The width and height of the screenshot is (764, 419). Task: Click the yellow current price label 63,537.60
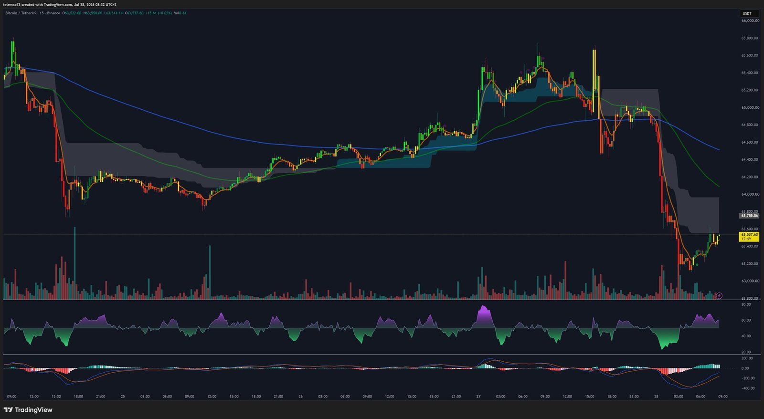point(749,237)
